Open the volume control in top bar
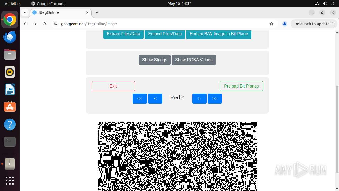The height and width of the screenshot is (191, 339). (325, 3)
